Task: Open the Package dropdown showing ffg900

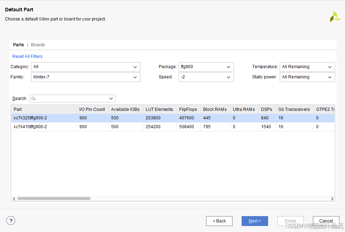Action: point(206,67)
